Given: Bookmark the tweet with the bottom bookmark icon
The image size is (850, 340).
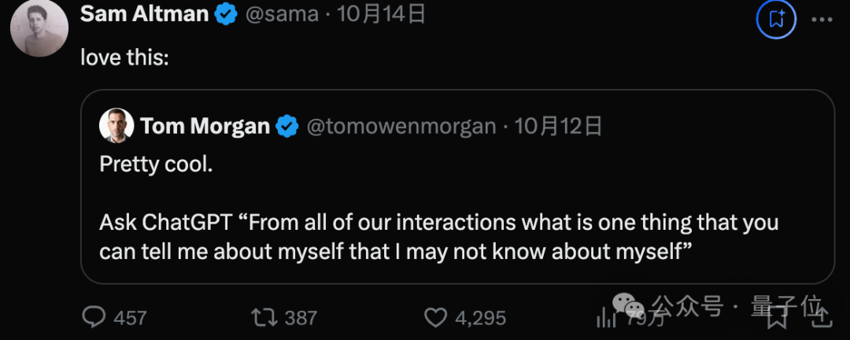Looking at the screenshot, I should tap(778, 317).
